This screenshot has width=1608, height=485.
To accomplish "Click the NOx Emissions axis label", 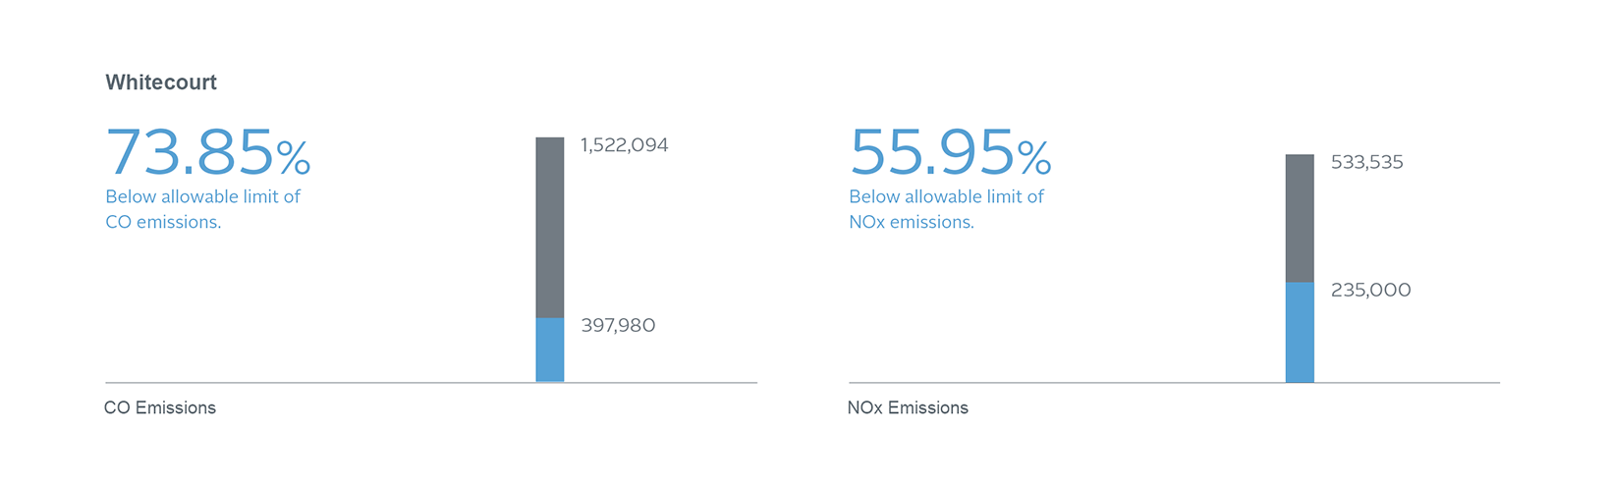I will 908,407.
